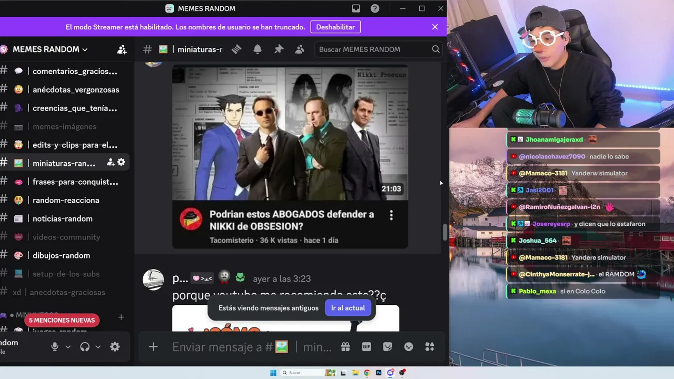Open notification settings bell icon
The image size is (674, 379).
257,49
